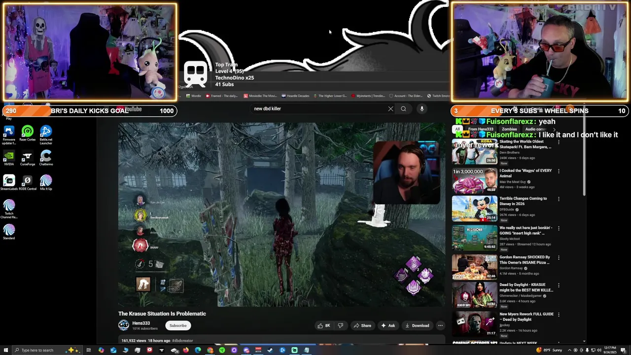Click the Ask button under video
This screenshot has height=355, width=631.
pos(387,325)
